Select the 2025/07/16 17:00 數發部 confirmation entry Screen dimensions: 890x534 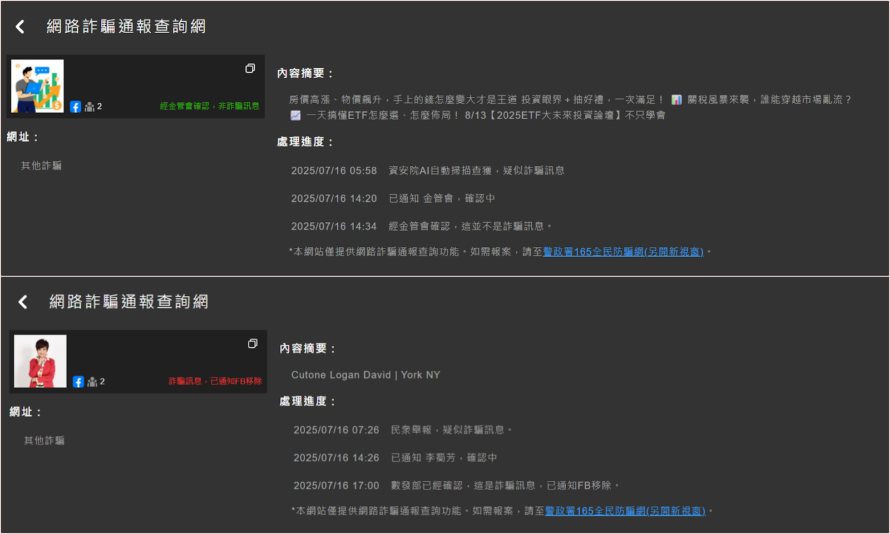click(456, 486)
